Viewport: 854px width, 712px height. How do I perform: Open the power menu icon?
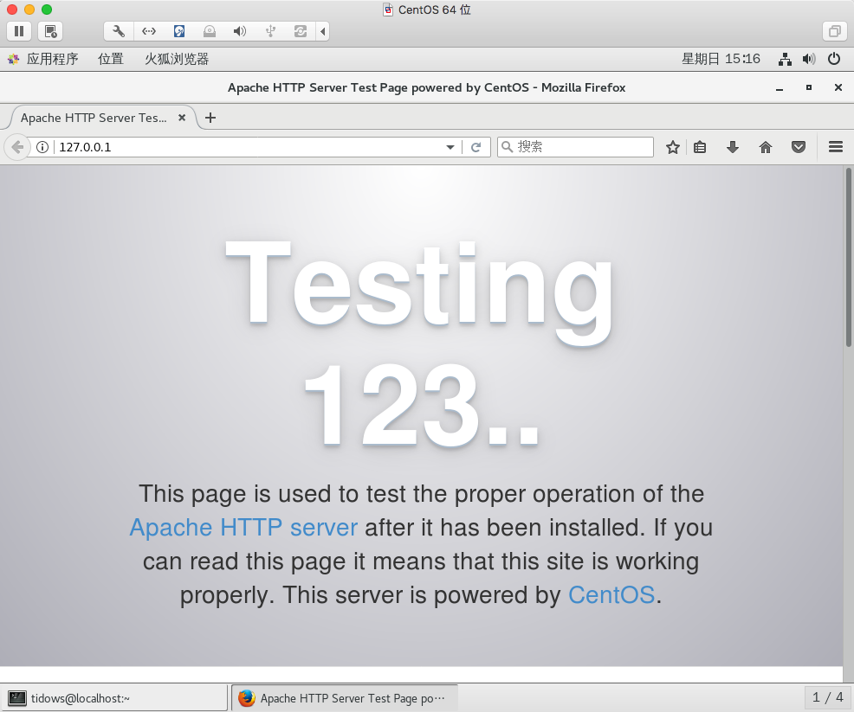[x=834, y=59]
